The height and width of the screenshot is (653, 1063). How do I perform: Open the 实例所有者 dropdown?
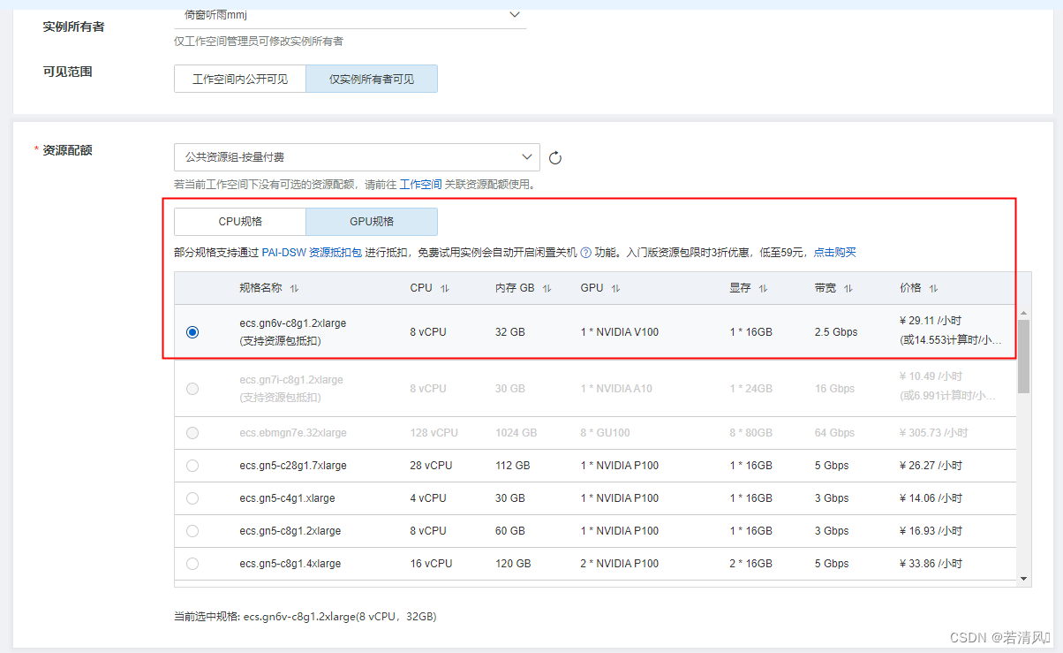click(x=351, y=14)
